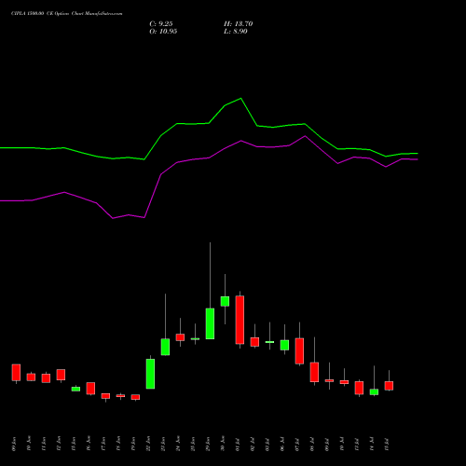The height and width of the screenshot is (466, 466).
Task: Click the tallest red candle of 01 Jul
Action: pos(240,320)
